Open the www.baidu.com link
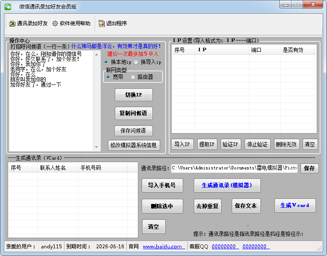 (164, 247)
